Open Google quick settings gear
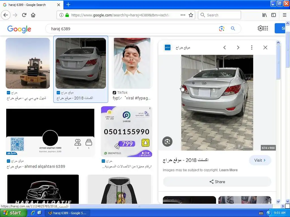The height and width of the screenshot is (217, 290). tap(260, 28)
